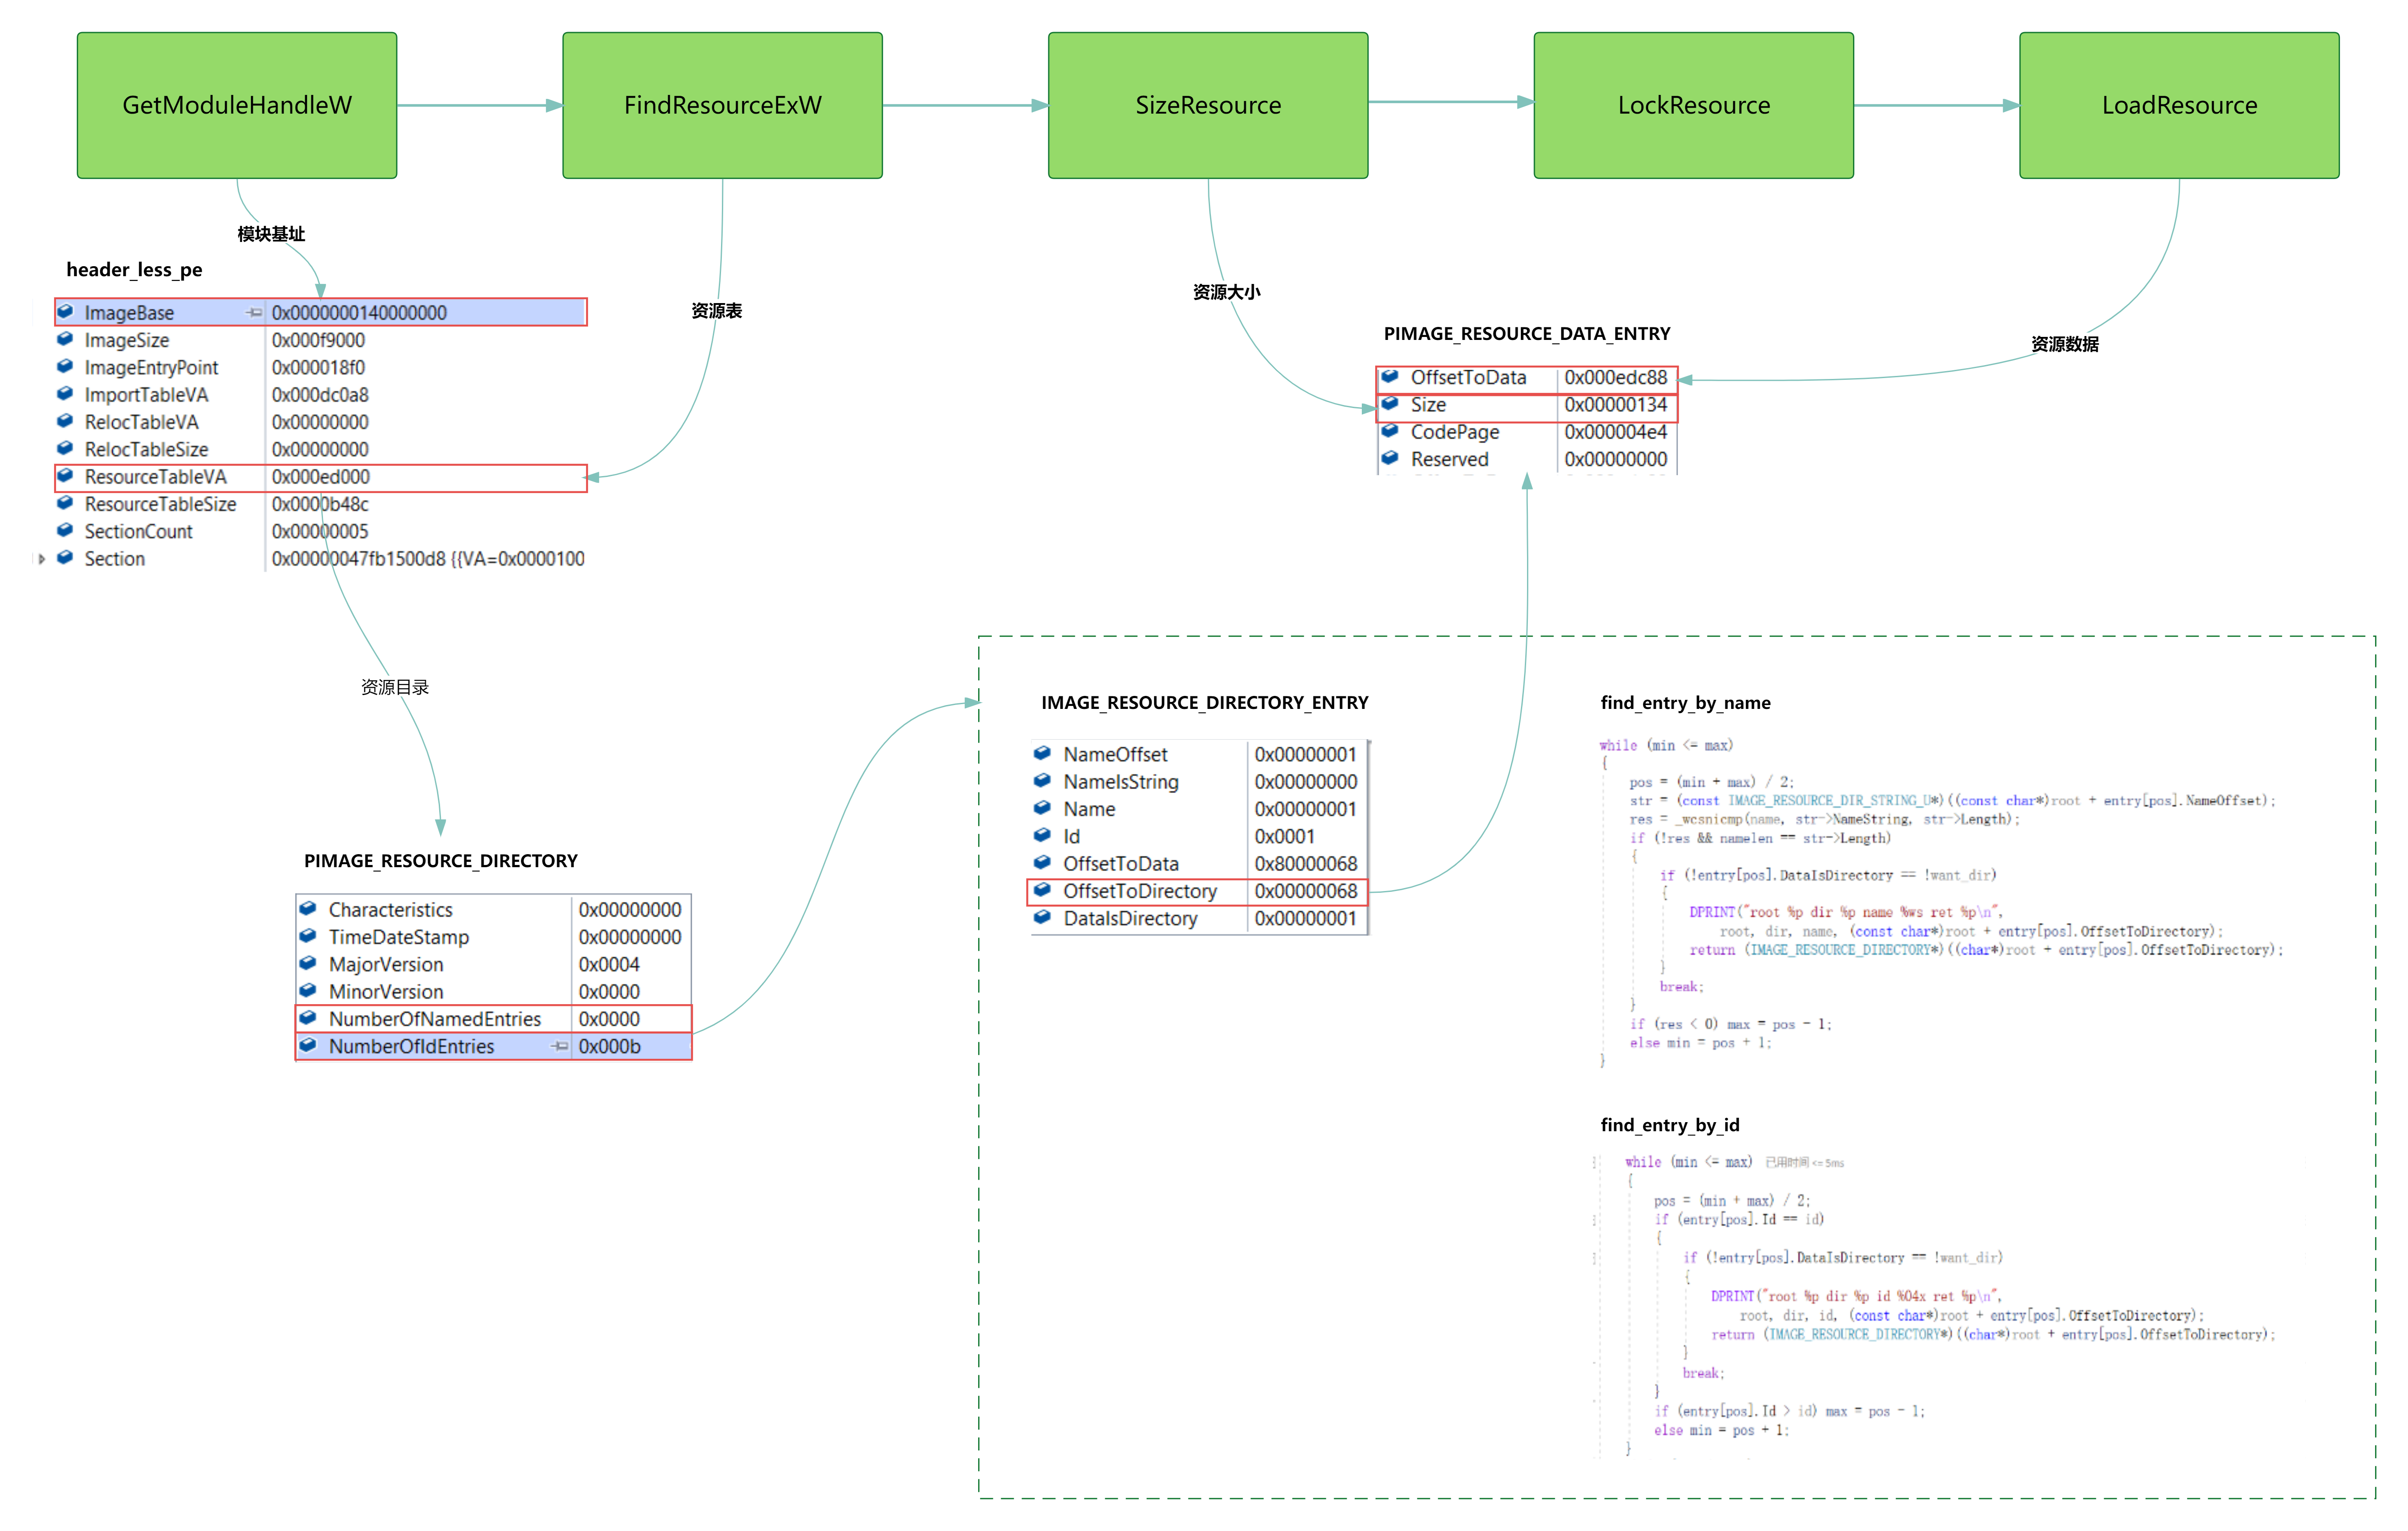Image resolution: width=2408 pixels, height=1531 pixels.
Task: Click the icon beside NumberOfIdEntries
Action: 308,1045
